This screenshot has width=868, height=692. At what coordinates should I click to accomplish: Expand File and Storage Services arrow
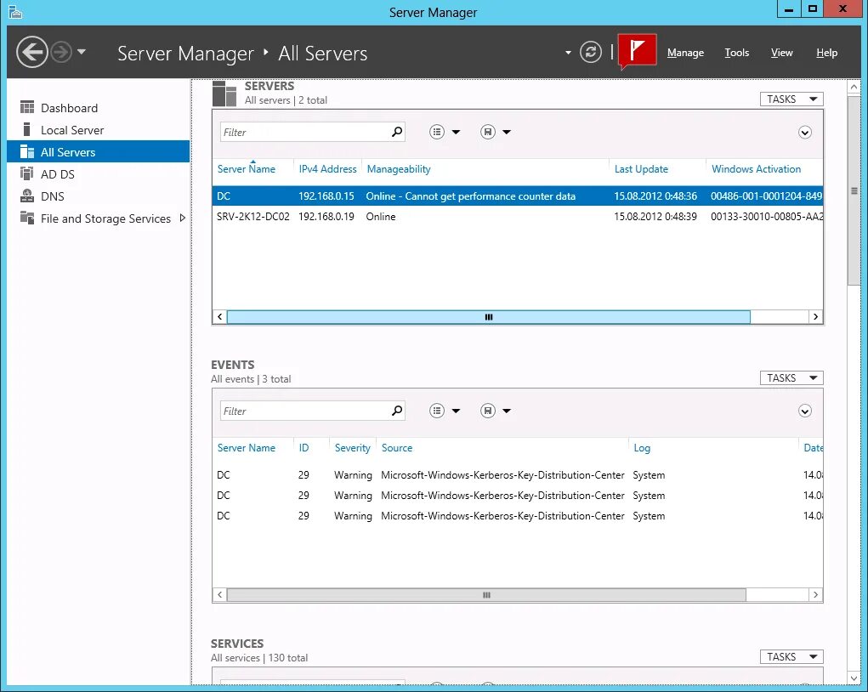coord(182,218)
